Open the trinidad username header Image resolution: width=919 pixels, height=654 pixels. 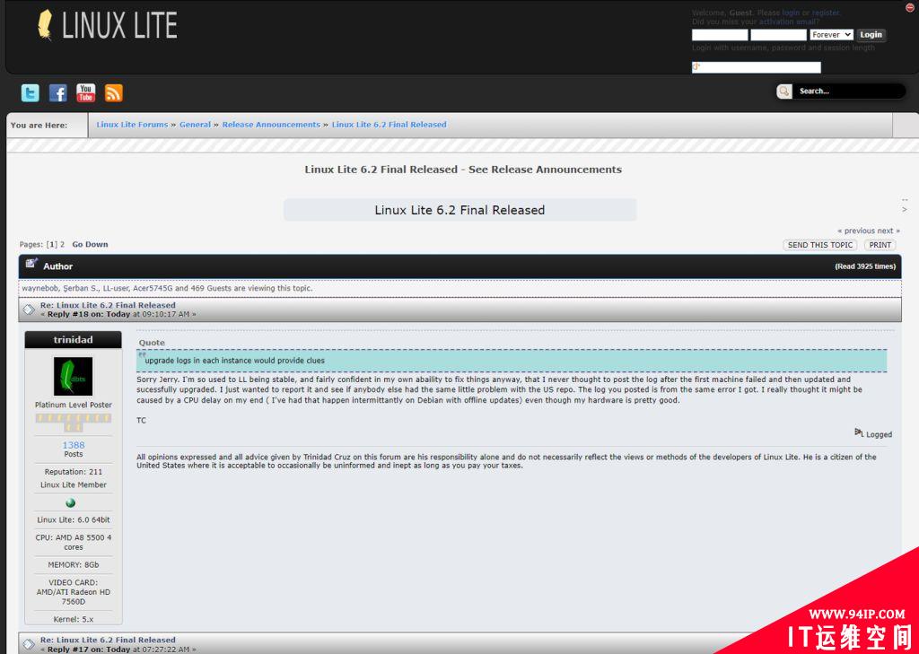point(74,339)
